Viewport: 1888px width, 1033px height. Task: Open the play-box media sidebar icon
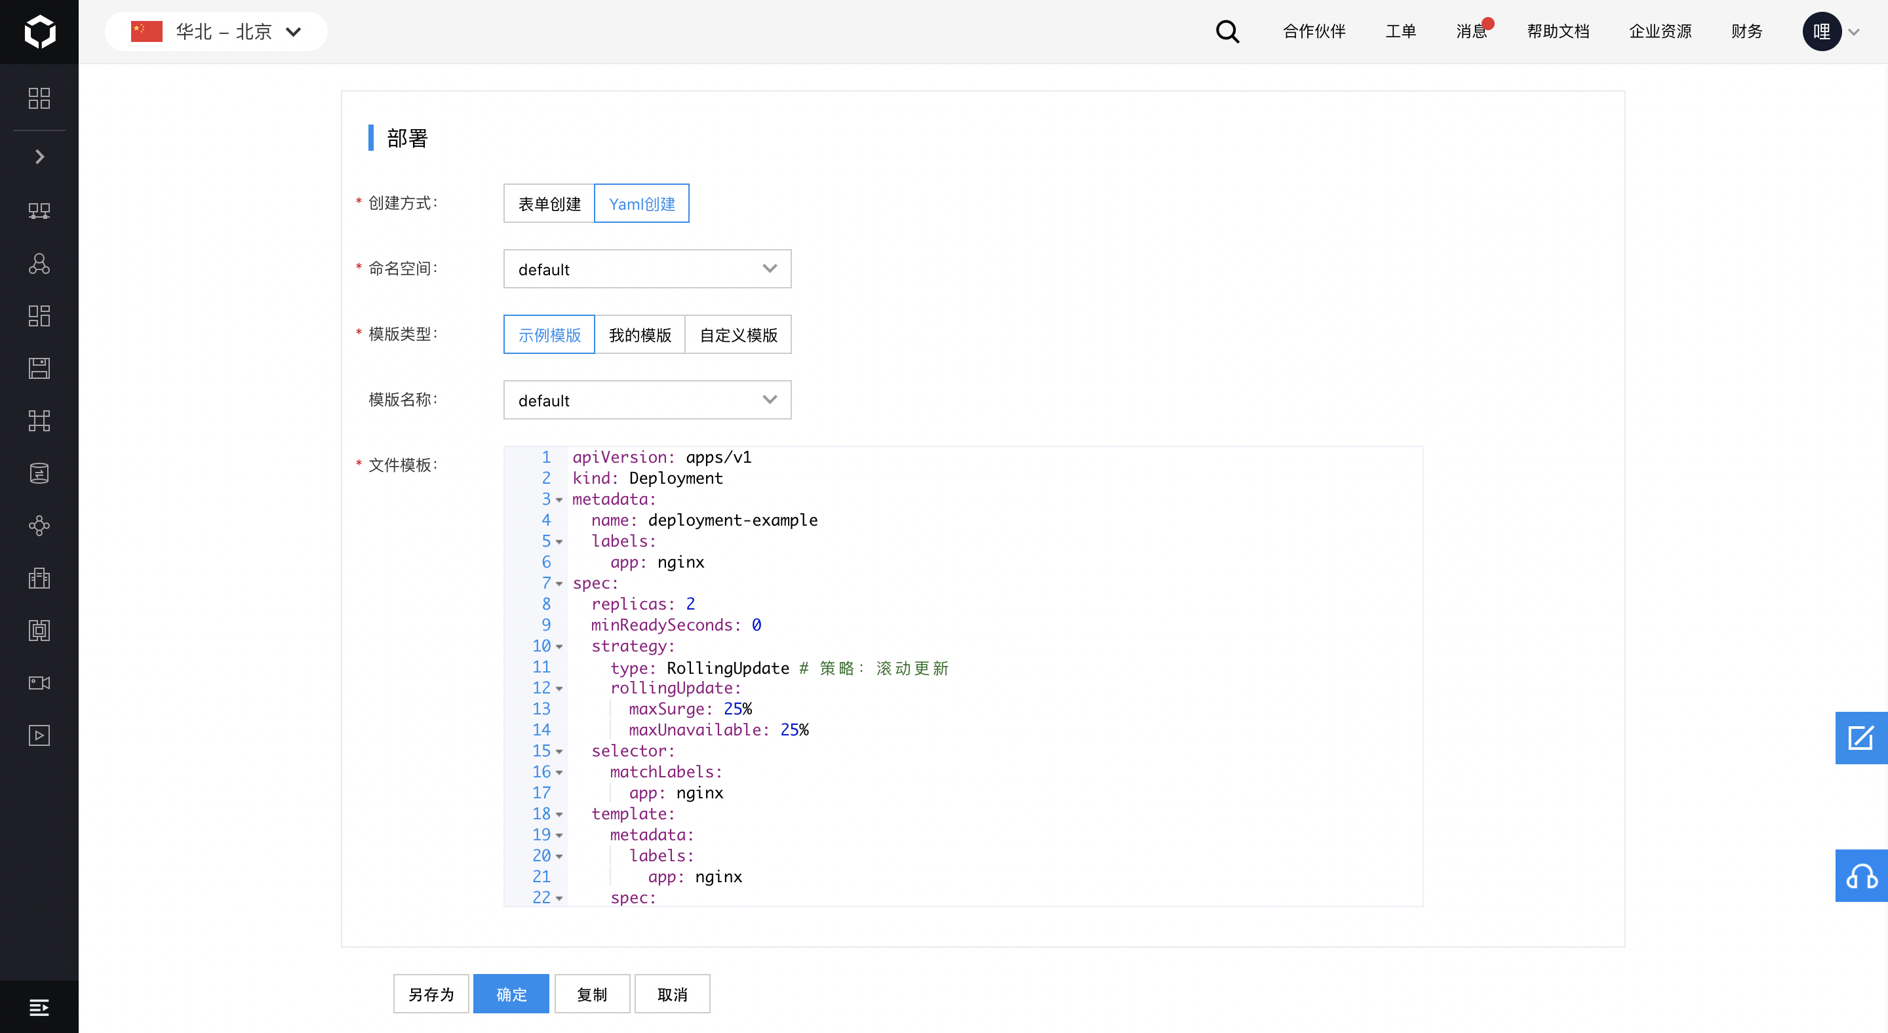click(39, 735)
